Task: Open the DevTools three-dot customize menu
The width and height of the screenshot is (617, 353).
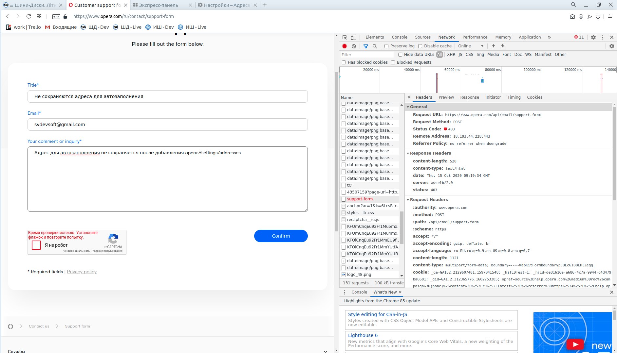Action: click(x=603, y=37)
